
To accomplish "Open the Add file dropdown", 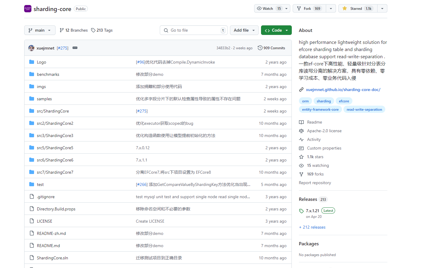I will (x=244, y=30).
